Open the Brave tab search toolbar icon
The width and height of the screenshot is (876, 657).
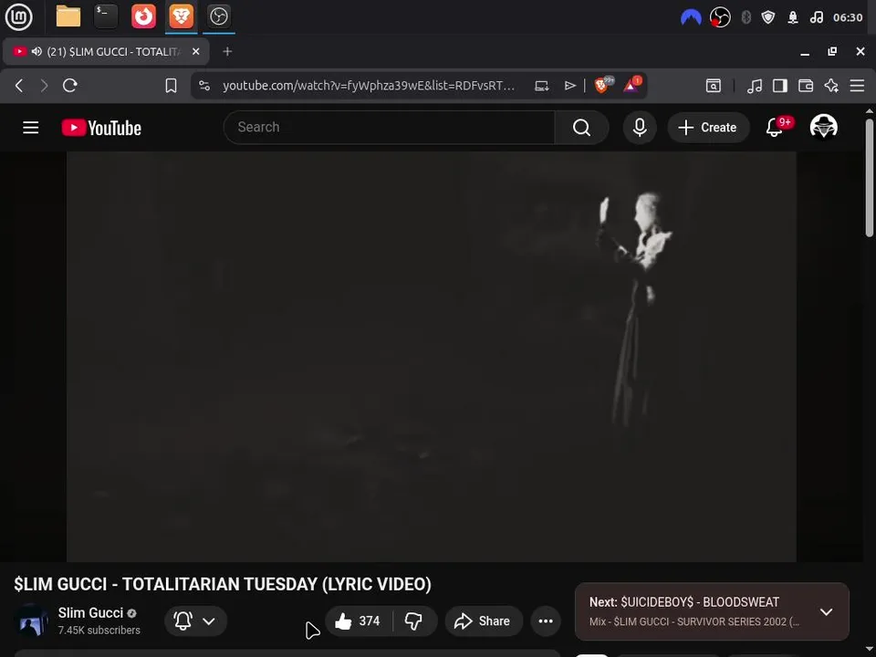click(x=714, y=86)
